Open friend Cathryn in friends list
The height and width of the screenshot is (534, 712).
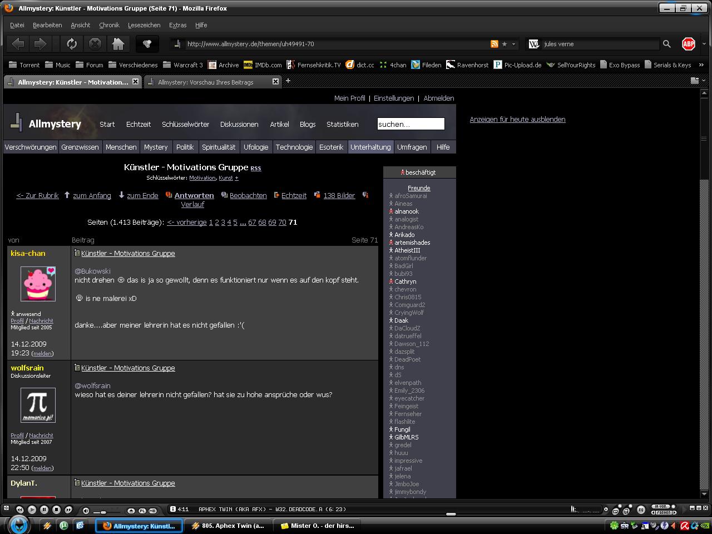click(x=406, y=281)
